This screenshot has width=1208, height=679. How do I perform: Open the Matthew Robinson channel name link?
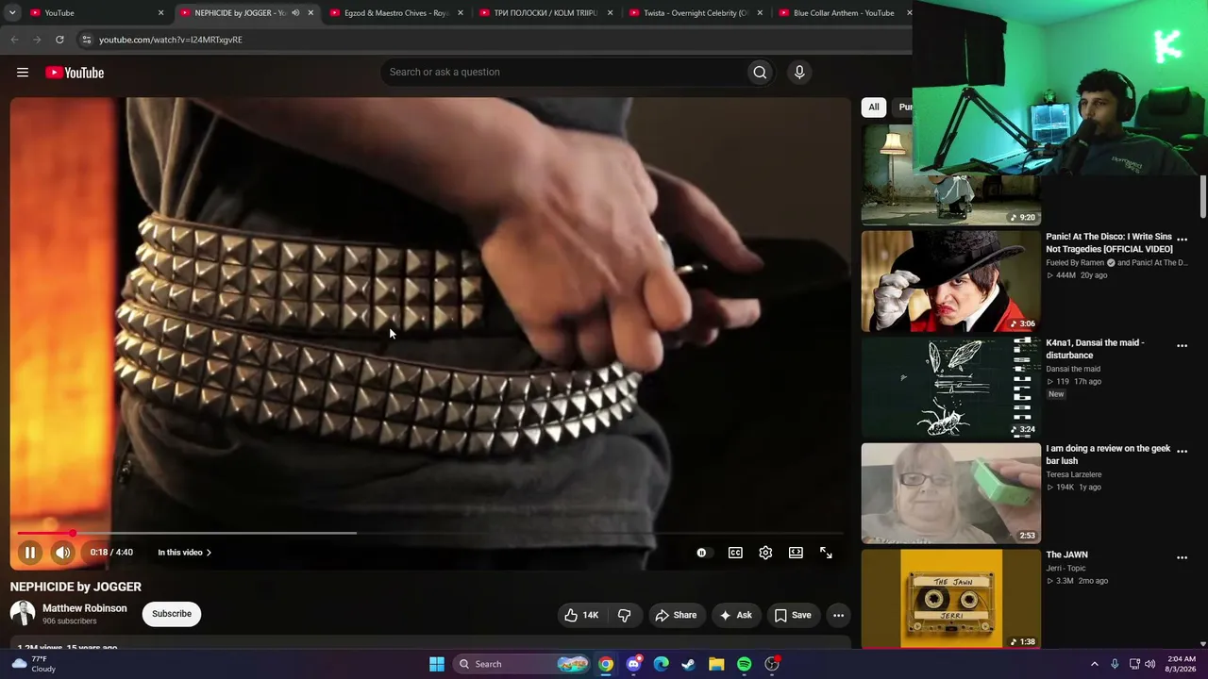tap(85, 608)
